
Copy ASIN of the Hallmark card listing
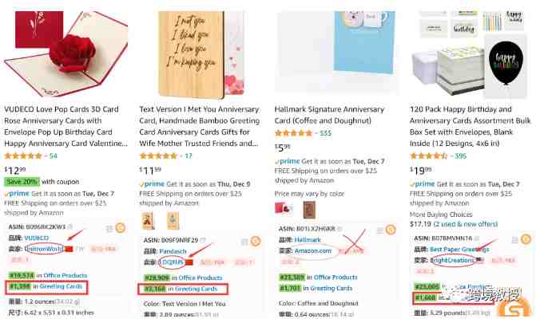(x=339, y=229)
